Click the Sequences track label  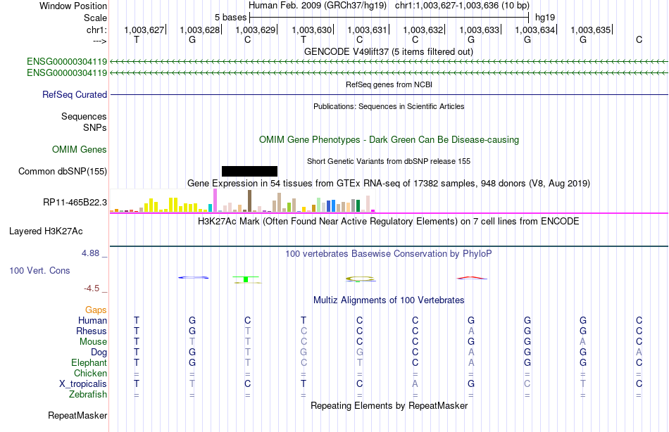(84, 116)
